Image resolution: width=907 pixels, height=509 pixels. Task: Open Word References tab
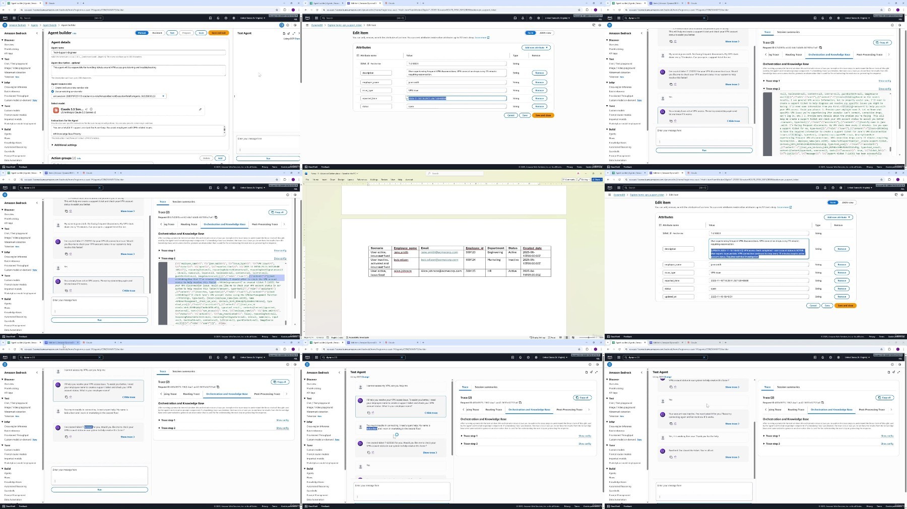tap(362, 179)
